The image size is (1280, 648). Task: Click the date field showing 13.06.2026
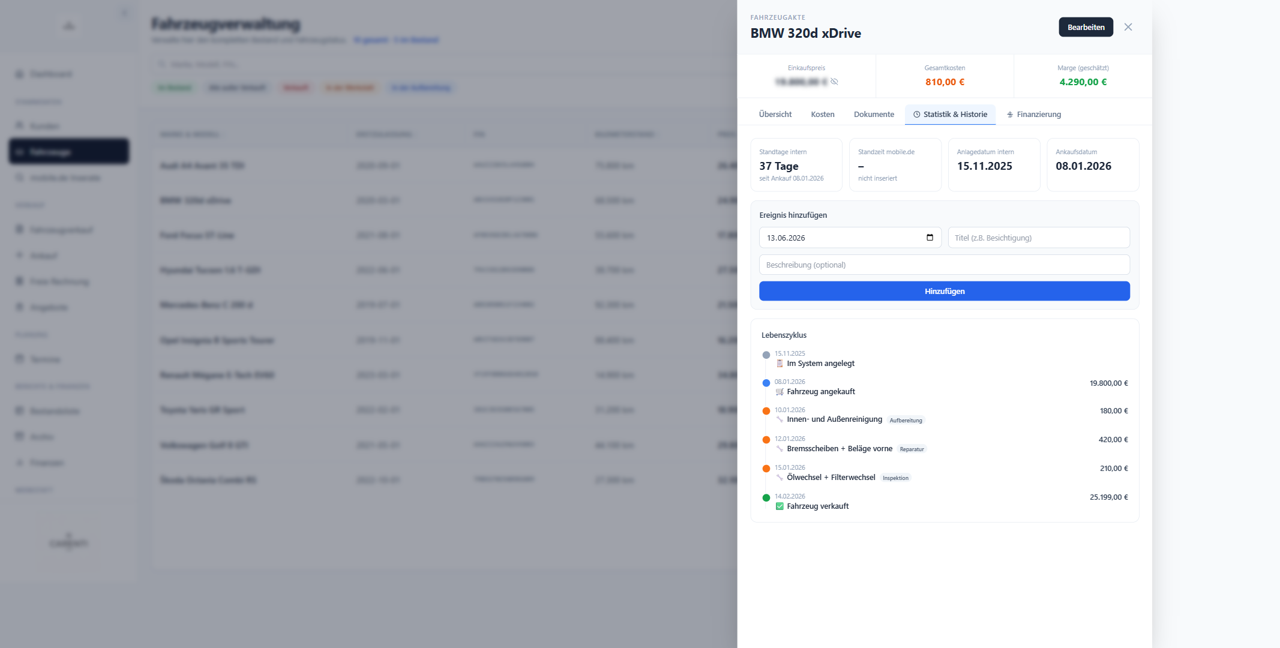(x=850, y=238)
